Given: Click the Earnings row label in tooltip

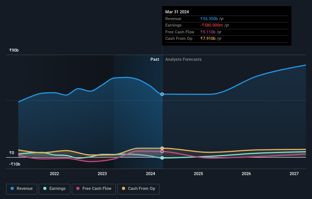Looking at the screenshot, I should pos(173,25).
